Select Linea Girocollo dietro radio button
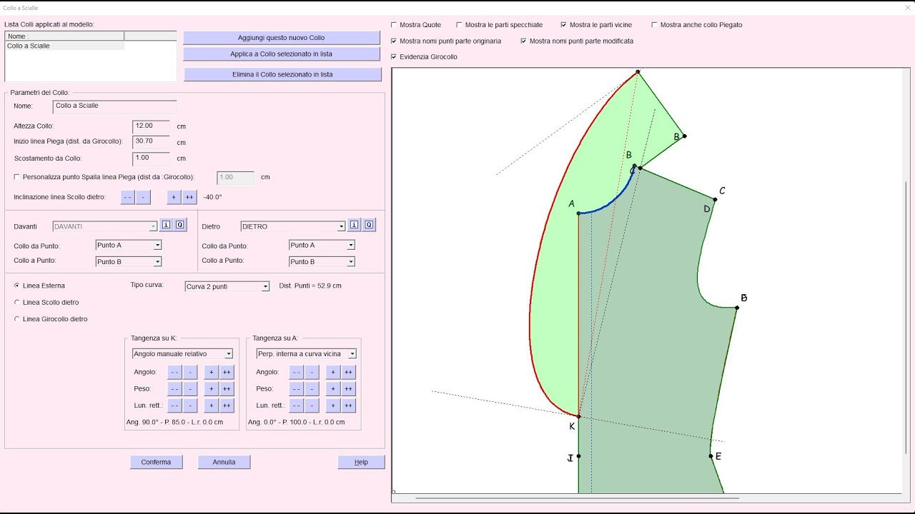Viewport: 915px width, 514px height. click(17, 319)
